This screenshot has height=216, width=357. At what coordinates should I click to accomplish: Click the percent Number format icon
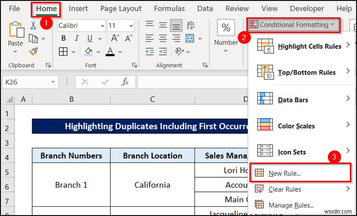pos(226,28)
